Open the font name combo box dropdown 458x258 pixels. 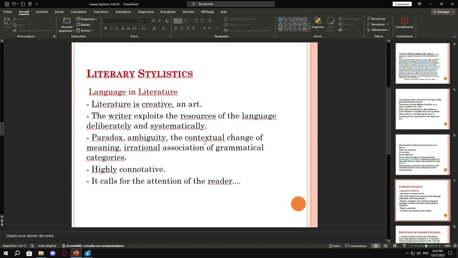(137, 21)
